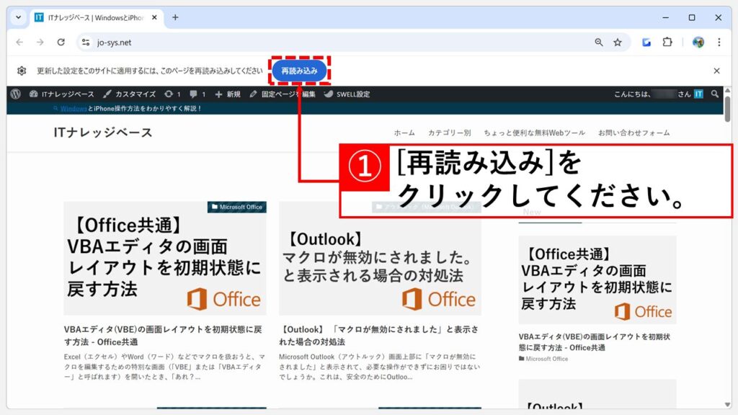Image resolution: width=738 pixels, height=415 pixels.
Task: Dismiss the reload notification bar
Action: tap(716, 71)
